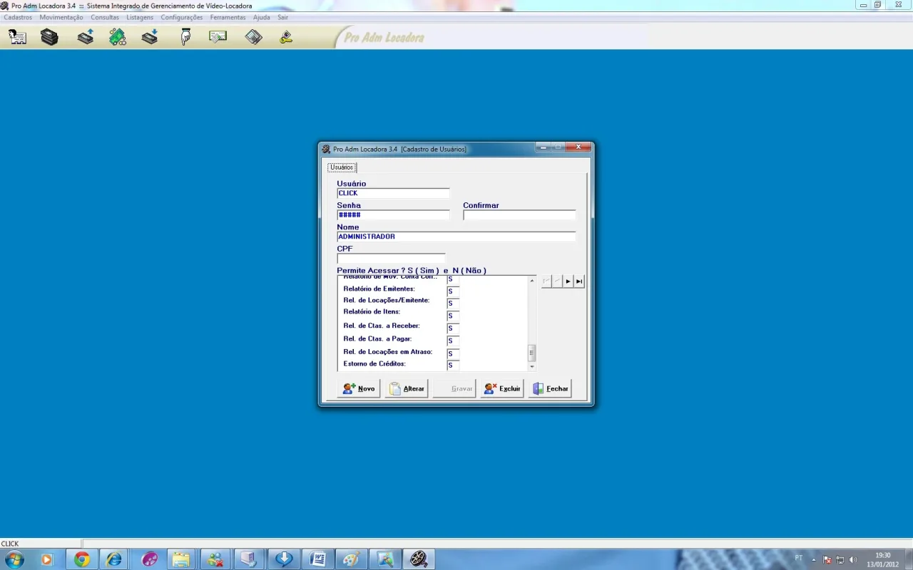Open the green money bills toolbar icon
The width and height of the screenshot is (913, 570).
click(118, 37)
